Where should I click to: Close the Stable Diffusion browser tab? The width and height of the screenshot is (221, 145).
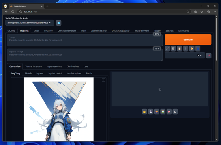(42, 6)
